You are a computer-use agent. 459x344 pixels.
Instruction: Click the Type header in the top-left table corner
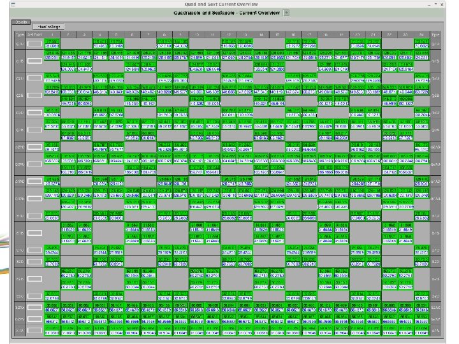pos(20,34)
